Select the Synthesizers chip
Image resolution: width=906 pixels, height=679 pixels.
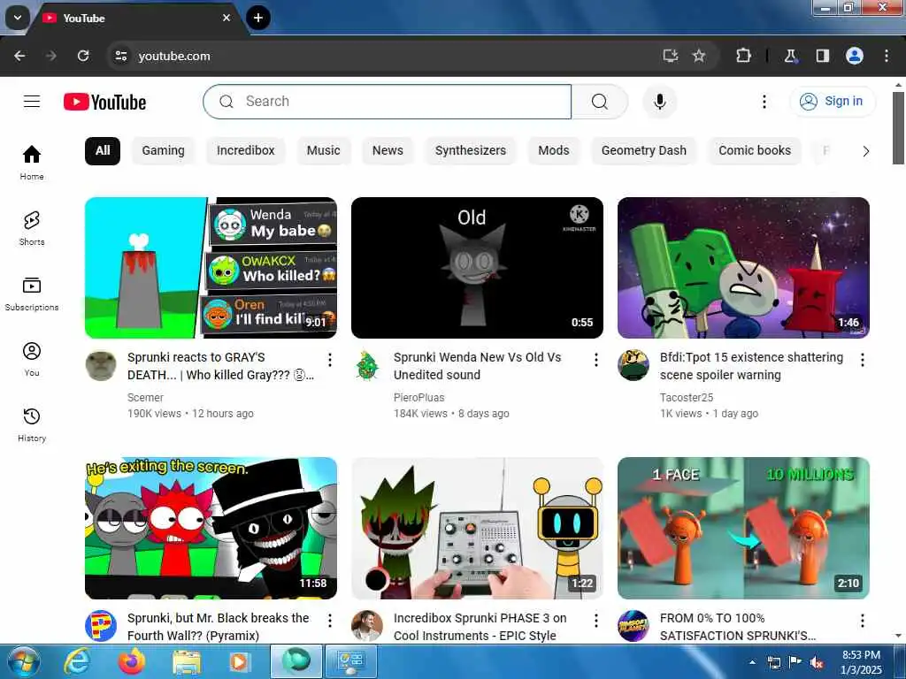[x=471, y=150]
